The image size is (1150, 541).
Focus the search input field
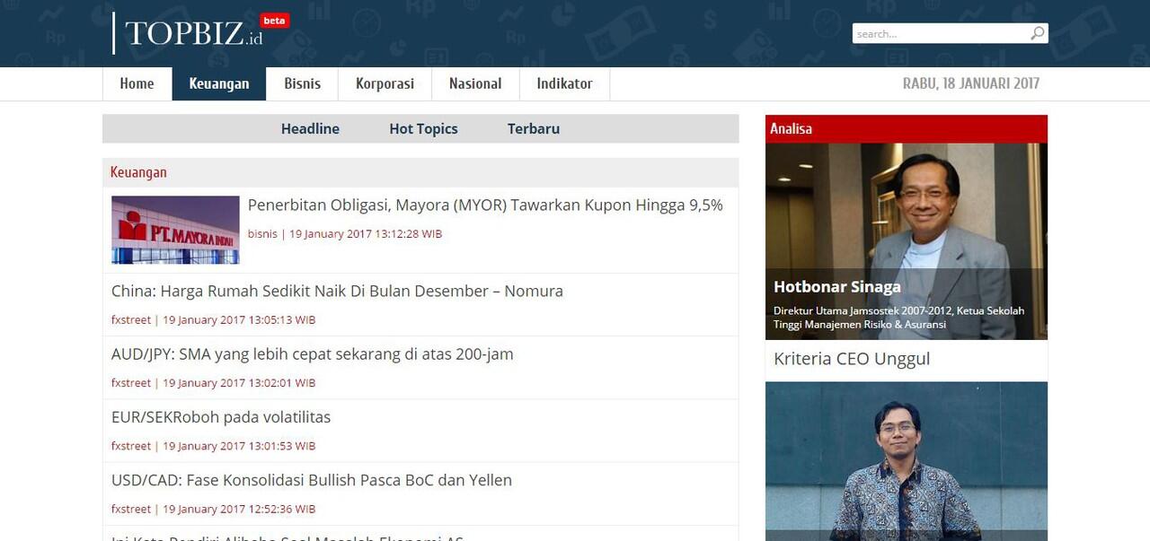[940, 33]
